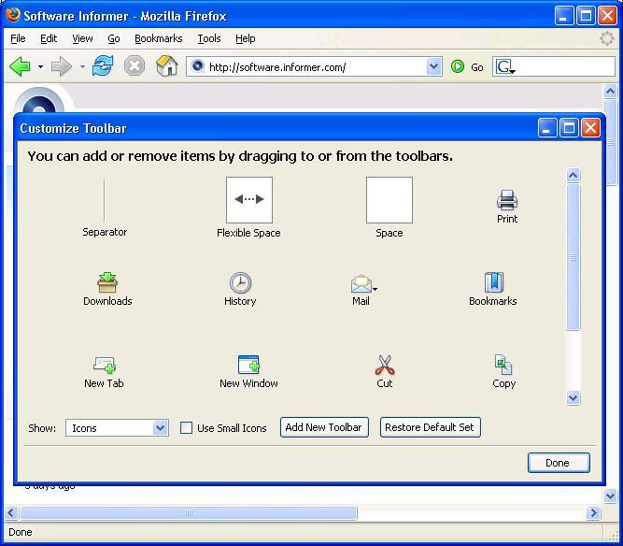
Task: Click the Downloads icon in customize palette
Action: coord(107,282)
